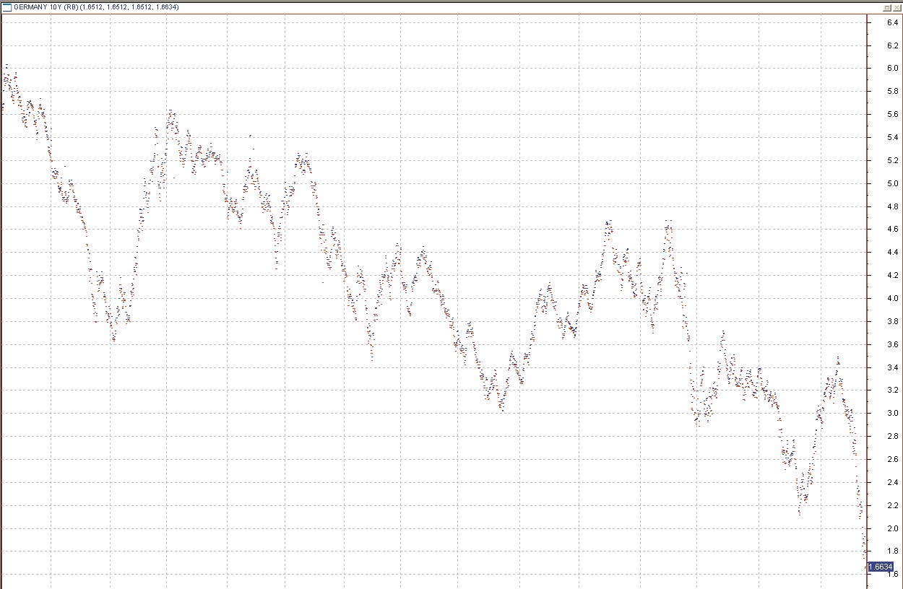Click the 6.4 label on price axis
903x589 pixels.
coord(892,23)
